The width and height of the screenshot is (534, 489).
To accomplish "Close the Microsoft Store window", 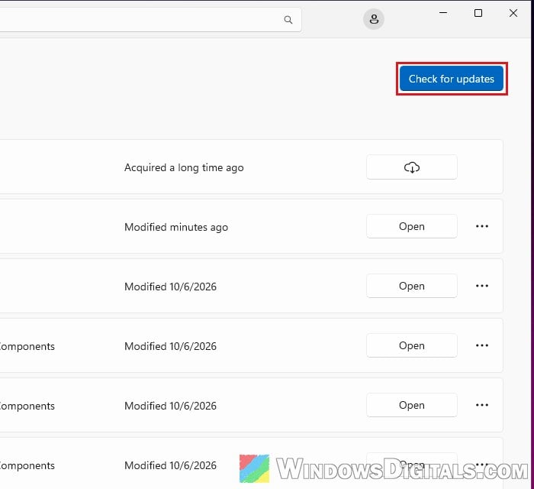I will [513, 13].
